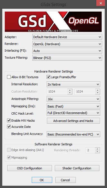Image resolution: width=107 pixels, height=188 pixels.
Task: Expand the Mipmapping (Ins) dropdown
Action: pos(73,106)
